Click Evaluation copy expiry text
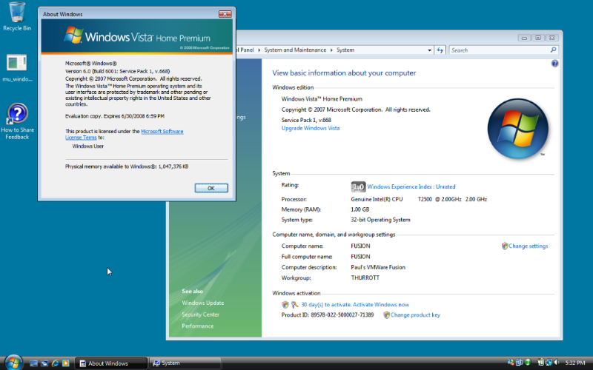593x370 pixels. [x=115, y=116]
